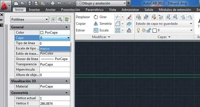Open the Polilínea object type dropdown
Image resolution: width=200 pixels, height=107 pixels.
(x=30, y=19)
